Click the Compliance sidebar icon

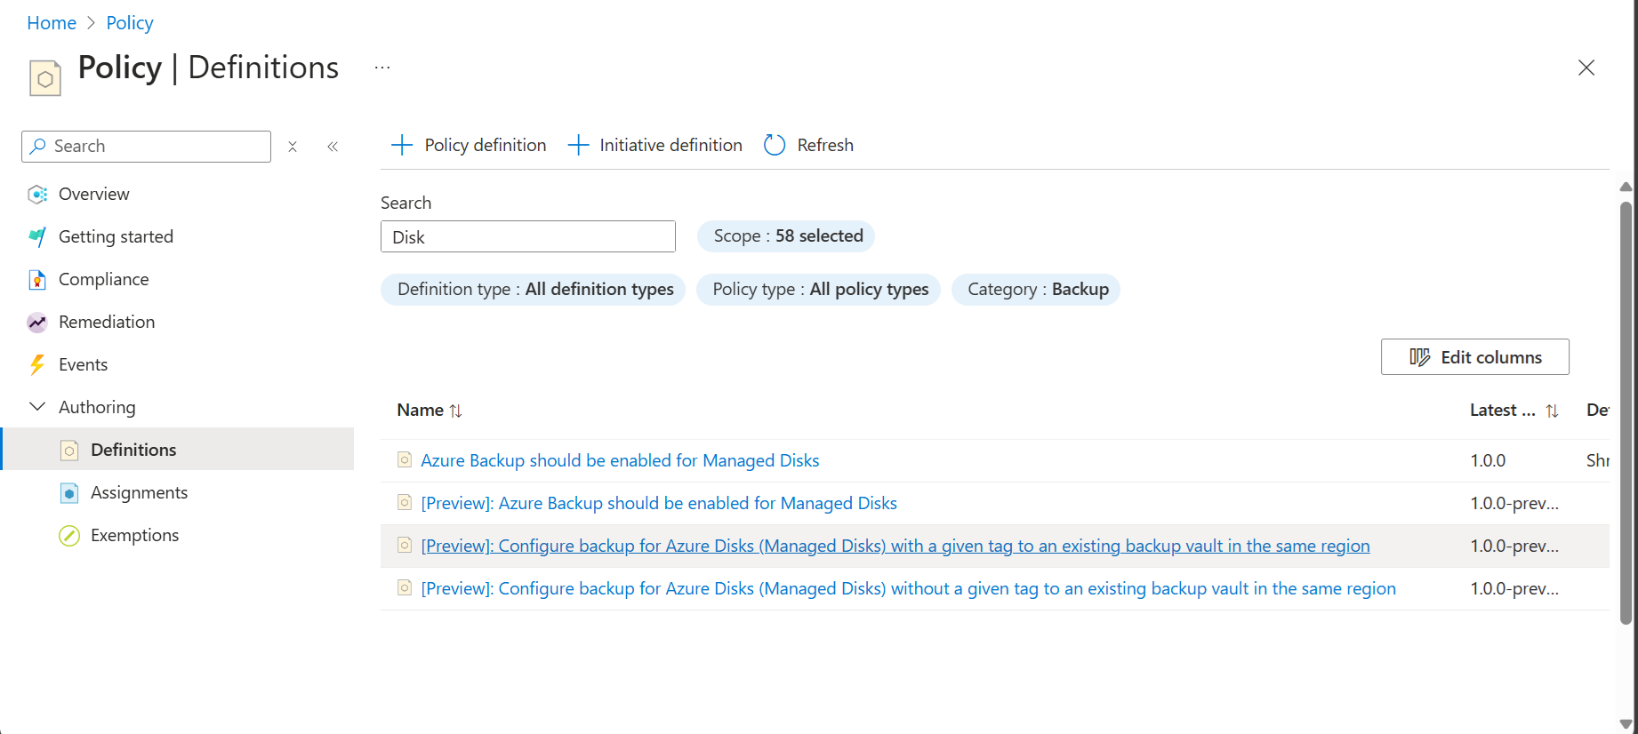tap(37, 280)
